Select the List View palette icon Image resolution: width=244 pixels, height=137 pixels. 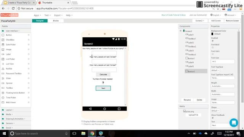click(3, 64)
